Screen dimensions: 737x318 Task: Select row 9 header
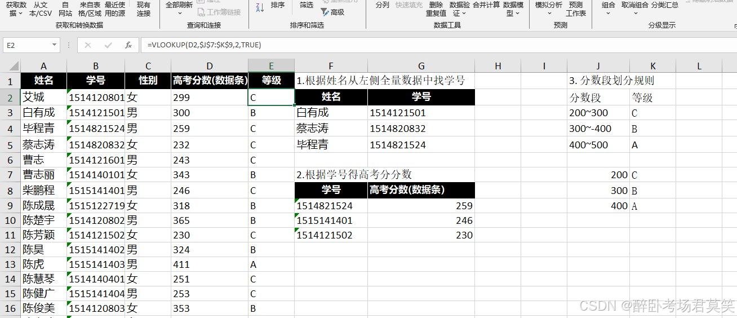pos(10,206)
